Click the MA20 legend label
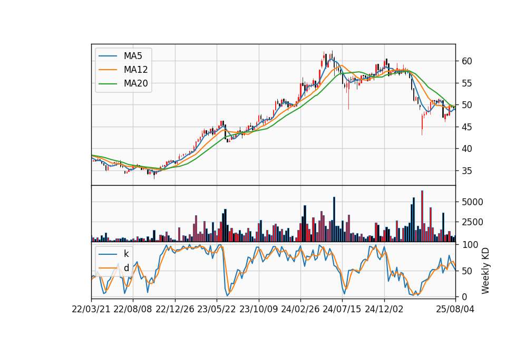 coord(136,84)
